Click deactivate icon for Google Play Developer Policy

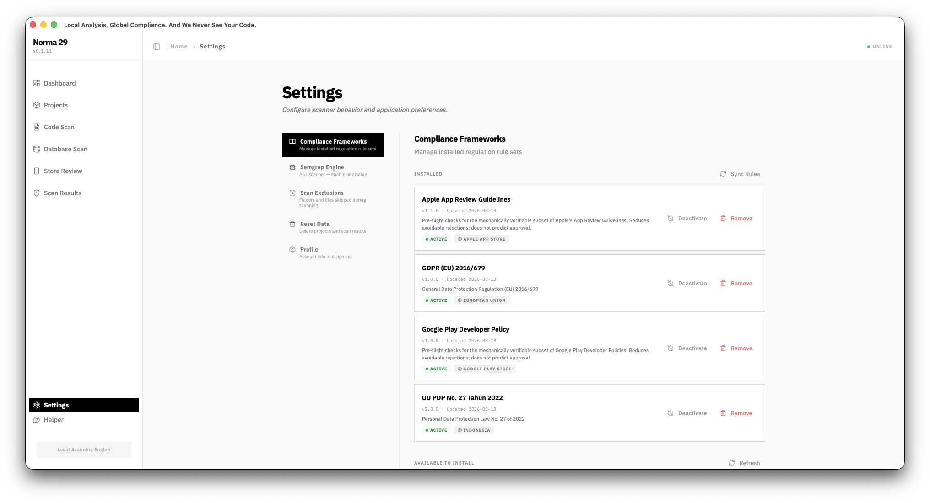670,348
